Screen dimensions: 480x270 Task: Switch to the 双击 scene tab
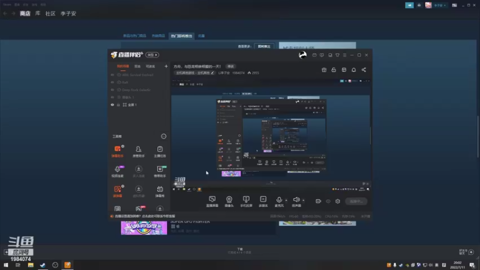click(137, 66)
